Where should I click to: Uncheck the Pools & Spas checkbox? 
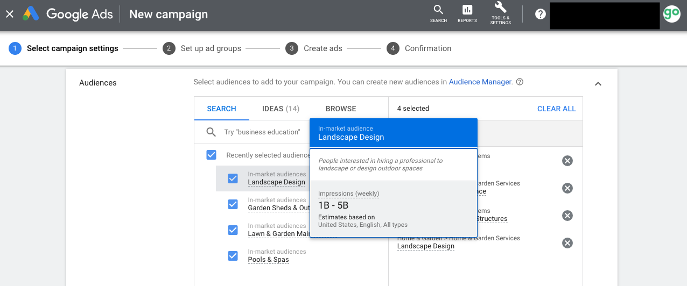click(233, 256)
